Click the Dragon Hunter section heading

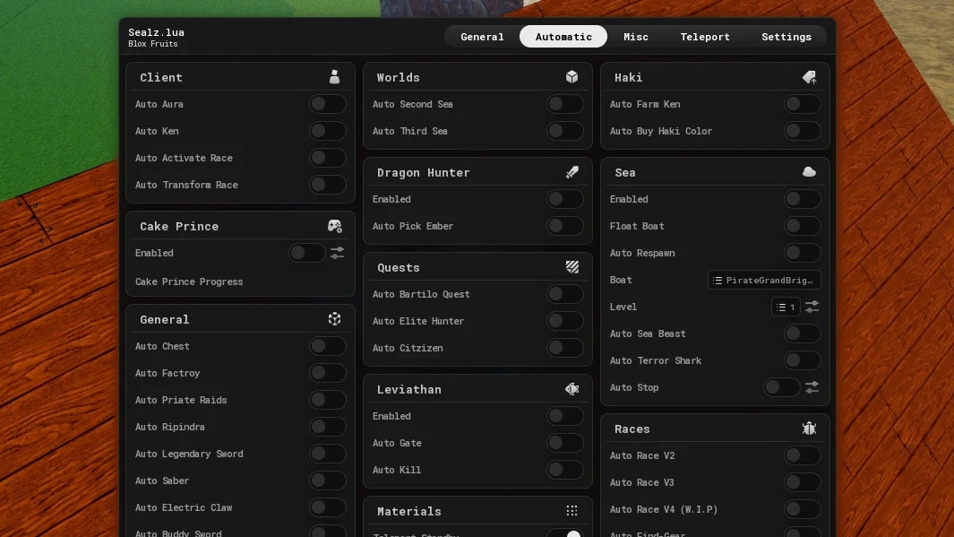(x=423, y=172)
